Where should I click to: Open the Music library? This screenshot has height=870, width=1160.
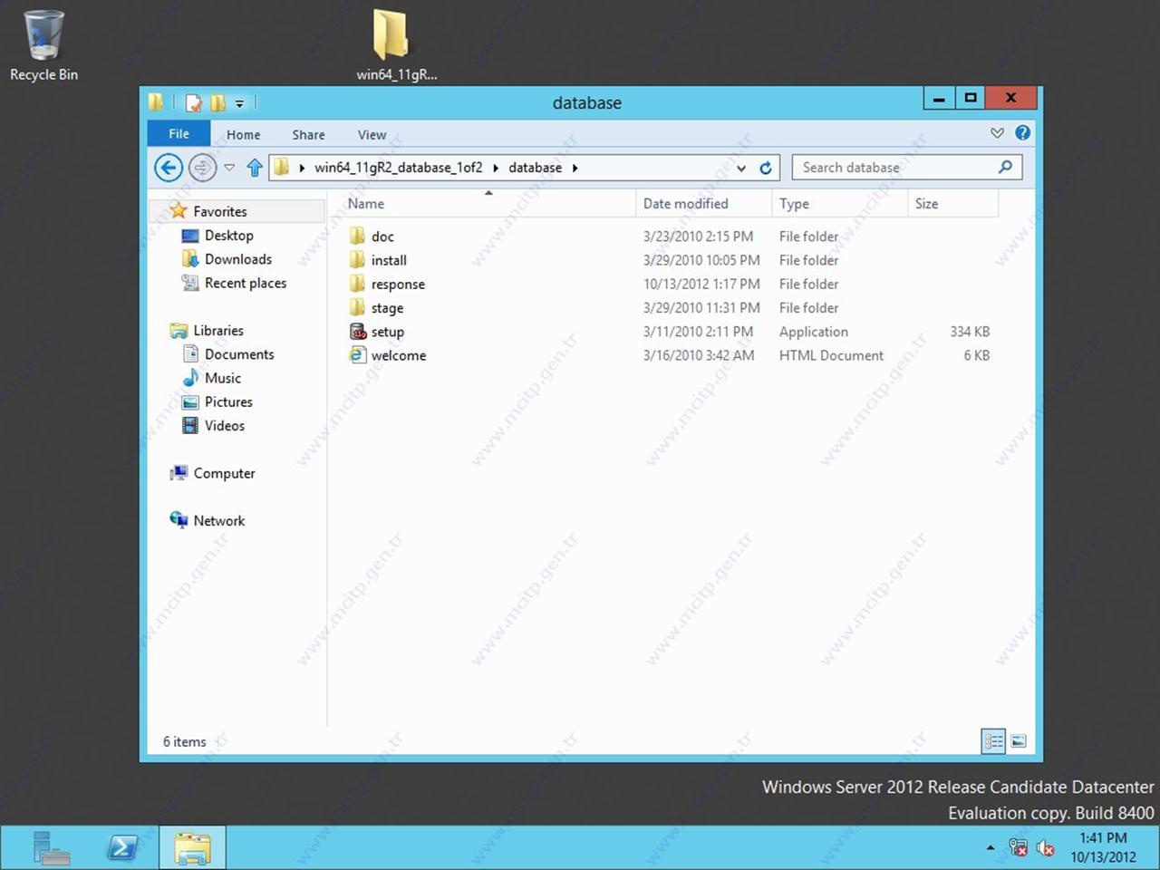tap(222, 378)
